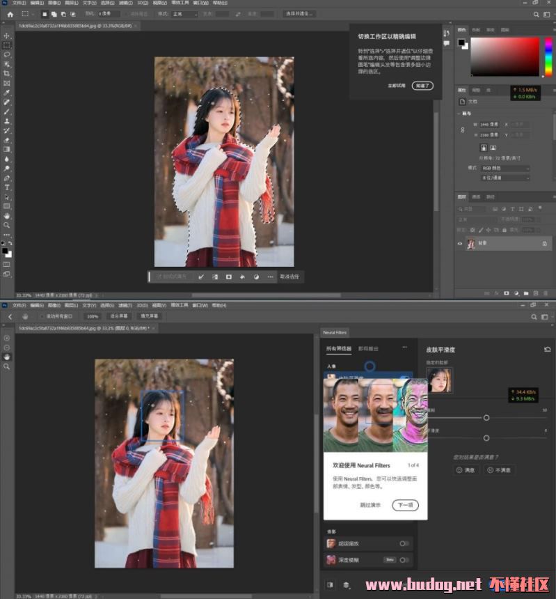The height and width of the screenshot is (599, 556).
Task: Select new selection mode in options bar
Action: [x=45, y=14]
